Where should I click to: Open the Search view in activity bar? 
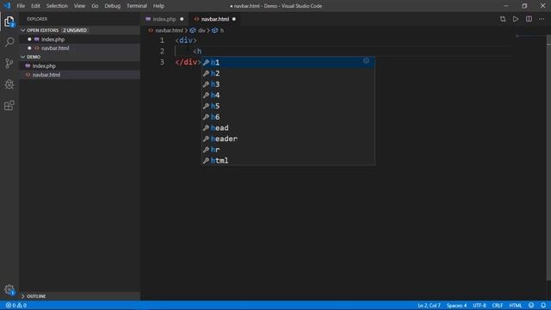tap(9, 42)
